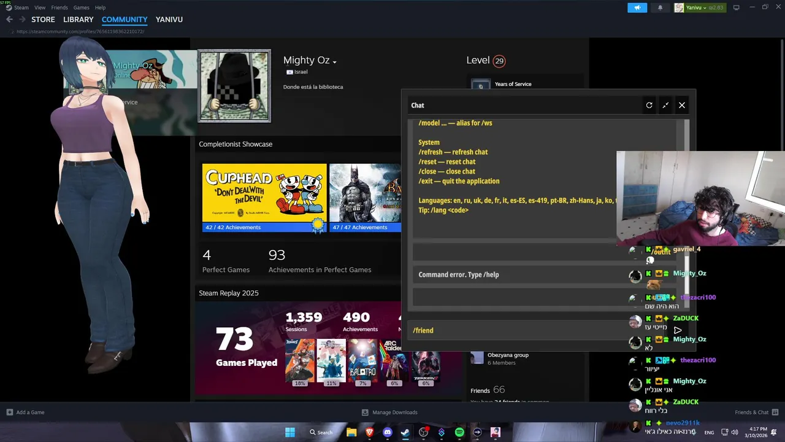Image resolution: width=785 pixels, height=442 pixels.
Task: Select the COMMUNITY tab
Action: tap(124, 20)
